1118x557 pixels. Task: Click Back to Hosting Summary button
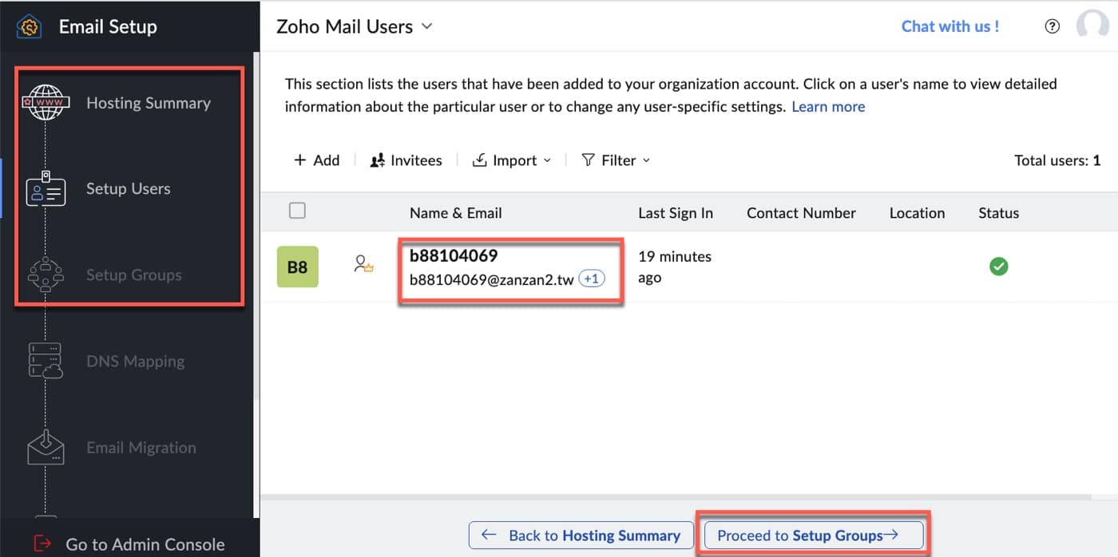coord(580,535)
